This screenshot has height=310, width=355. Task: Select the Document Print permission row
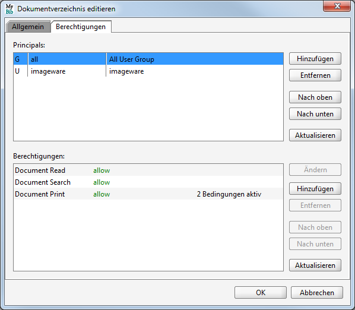148,194
